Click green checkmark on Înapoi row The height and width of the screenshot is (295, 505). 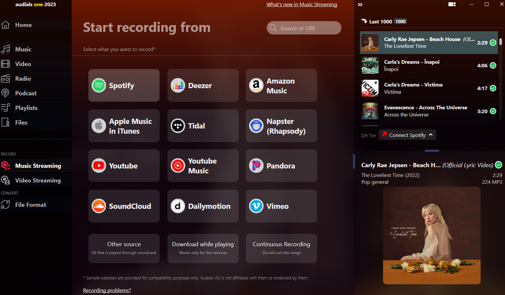point(493,65)
